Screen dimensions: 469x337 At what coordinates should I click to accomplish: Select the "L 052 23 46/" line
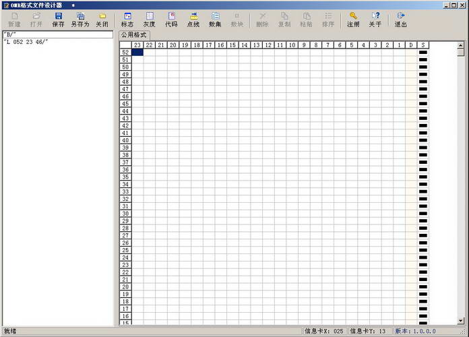pos(58,42)
